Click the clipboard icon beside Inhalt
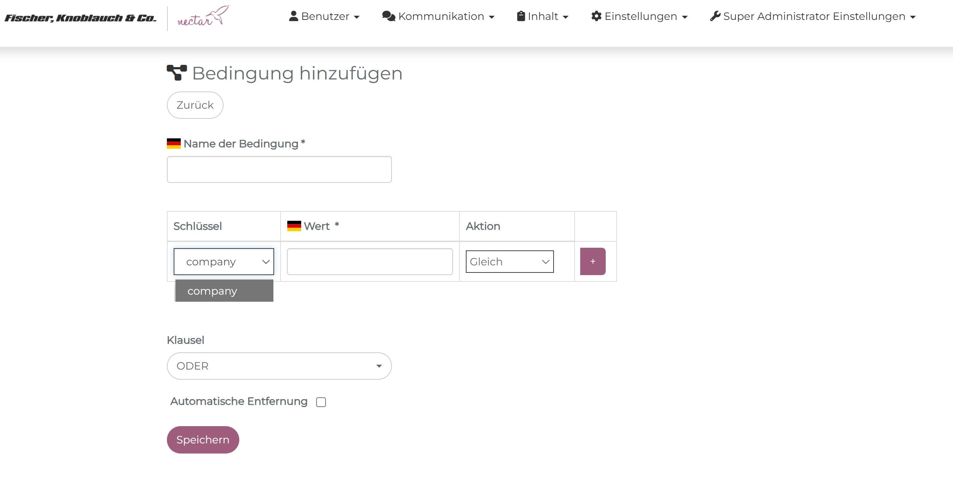The height and width of the screenshot is (482, 953). [x=521, y=16]
